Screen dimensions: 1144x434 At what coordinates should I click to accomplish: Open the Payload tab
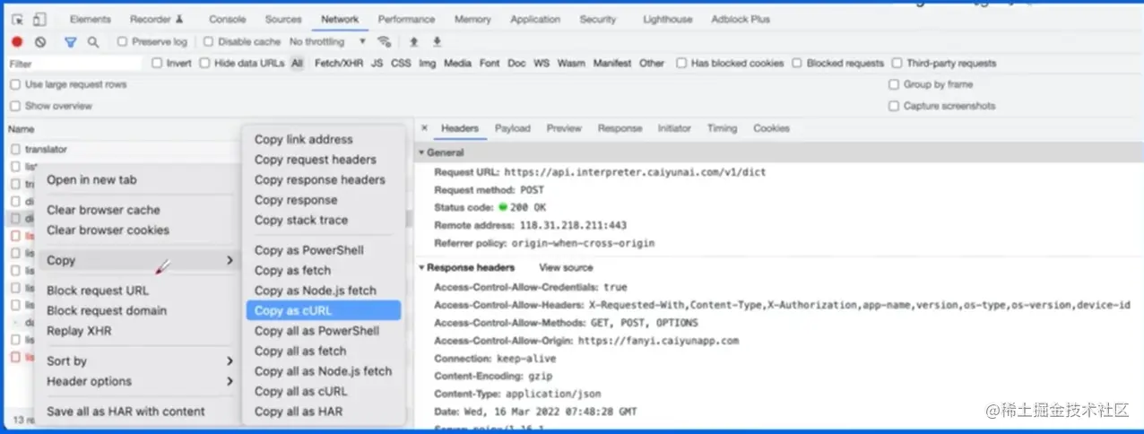tap(513, 128)
